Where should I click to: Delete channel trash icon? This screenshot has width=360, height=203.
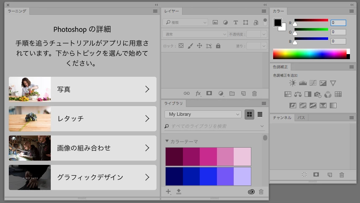(342, 175)
